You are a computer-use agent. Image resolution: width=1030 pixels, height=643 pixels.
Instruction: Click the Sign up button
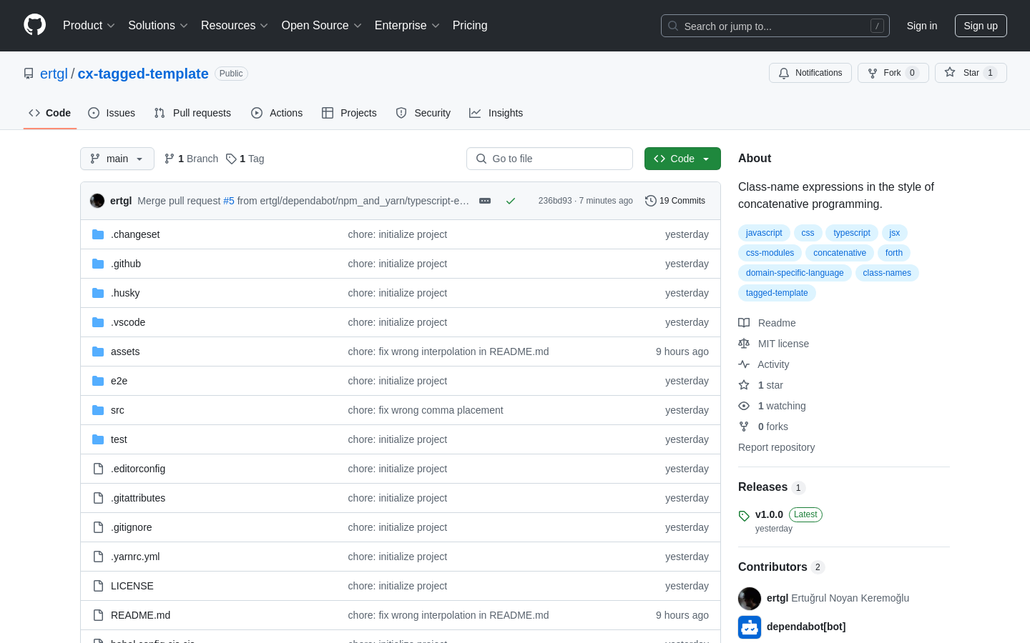click(x=981, y=26)
